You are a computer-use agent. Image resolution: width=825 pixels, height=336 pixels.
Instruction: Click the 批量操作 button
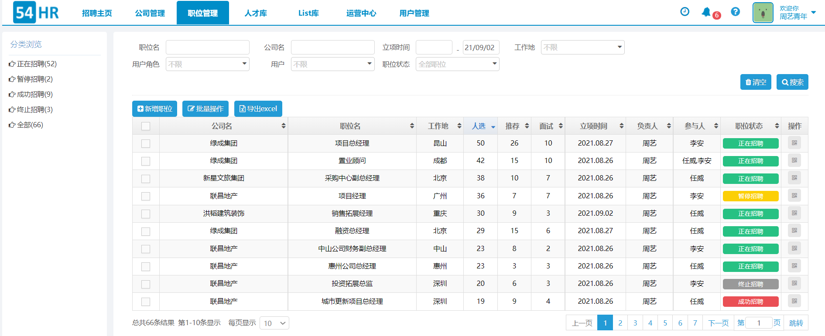[205, 109]
